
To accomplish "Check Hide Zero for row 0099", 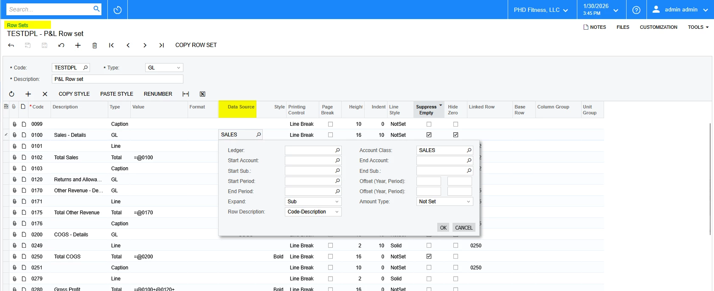I will click(455, 124).
